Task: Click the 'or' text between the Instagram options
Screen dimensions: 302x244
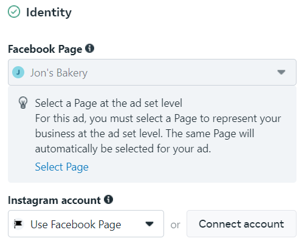Action: point(175,225)
